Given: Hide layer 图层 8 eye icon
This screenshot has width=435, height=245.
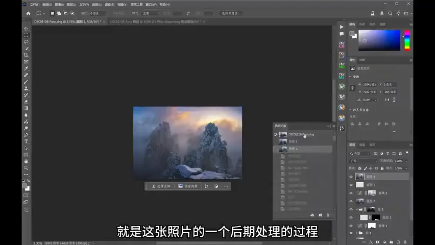Looking at the screenshot, I should (351, 177).
